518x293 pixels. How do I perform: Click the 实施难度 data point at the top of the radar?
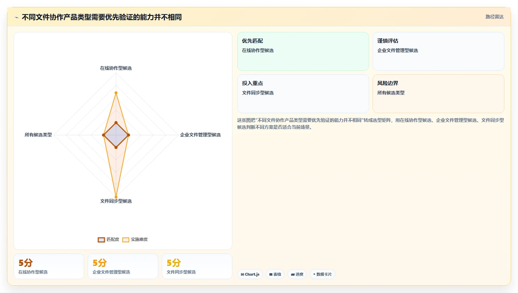pos(116,93)
